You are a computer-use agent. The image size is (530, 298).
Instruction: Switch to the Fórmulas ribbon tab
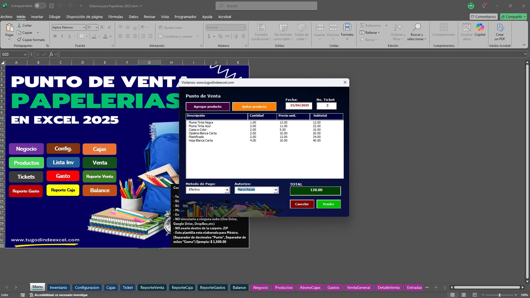(116, 17)
